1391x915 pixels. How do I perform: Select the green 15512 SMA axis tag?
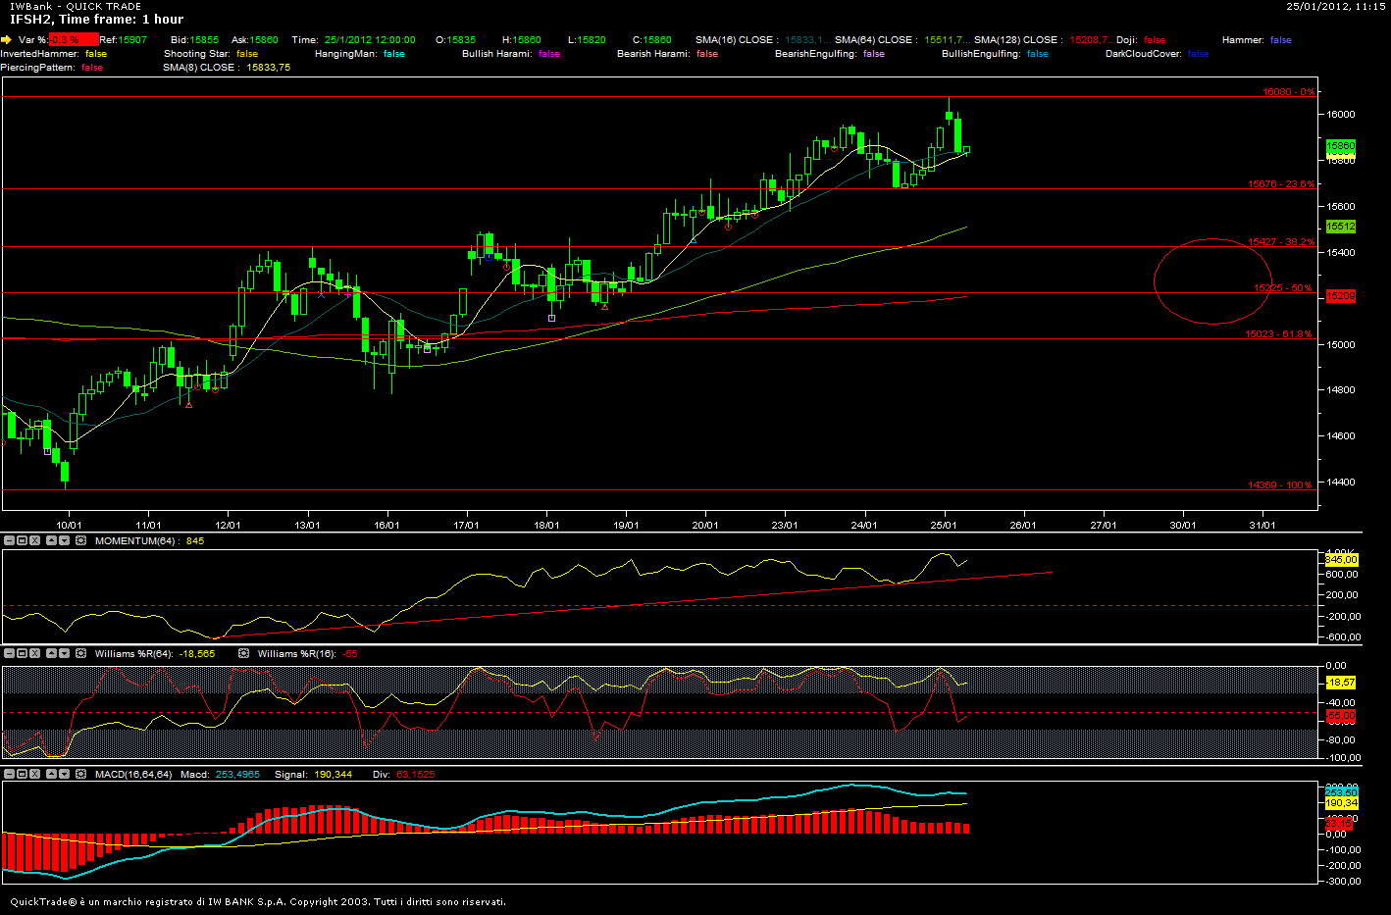(1340, 227)
